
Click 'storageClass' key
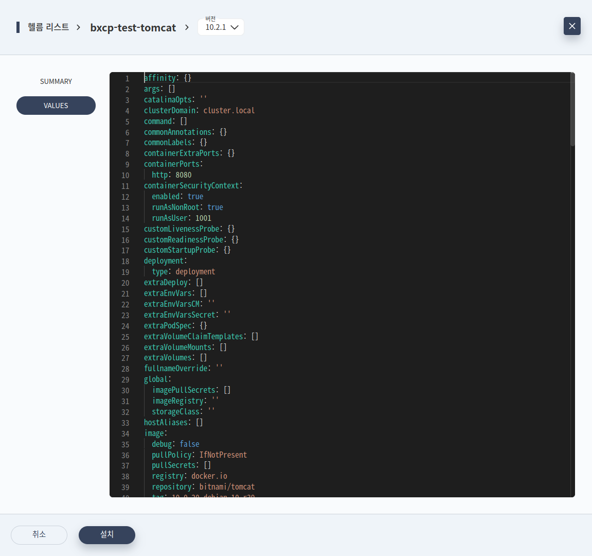pyautogui.click(x=175, y=412)
